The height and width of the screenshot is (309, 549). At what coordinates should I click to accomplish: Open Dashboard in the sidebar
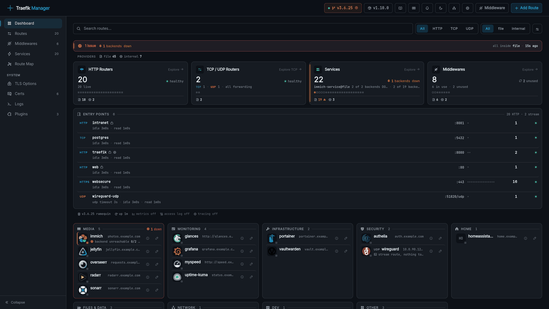coord(33,23)
